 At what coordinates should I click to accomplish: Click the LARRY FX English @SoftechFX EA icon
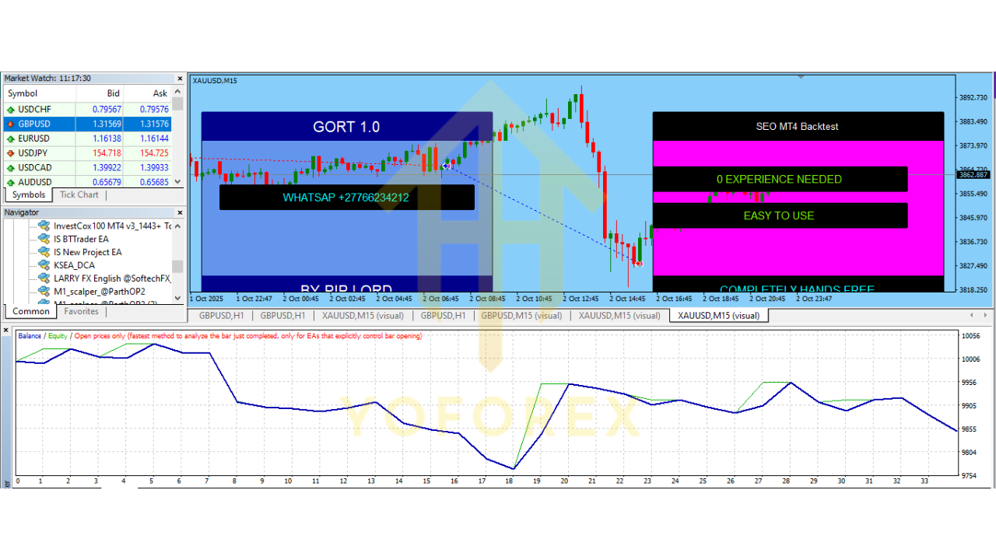[x=44, y=280]
